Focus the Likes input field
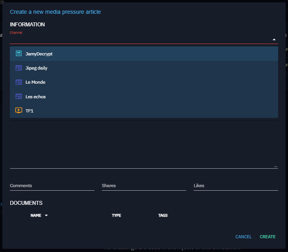The image size is (288, 252). [x=236, y=186]
